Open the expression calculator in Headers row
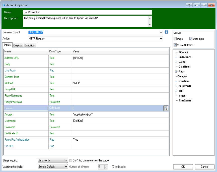This screenshot has height=172, width=217. coord(166,108)
